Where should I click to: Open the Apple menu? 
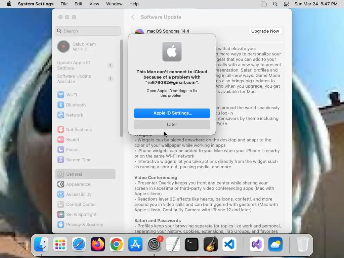(x=9, y=4)
